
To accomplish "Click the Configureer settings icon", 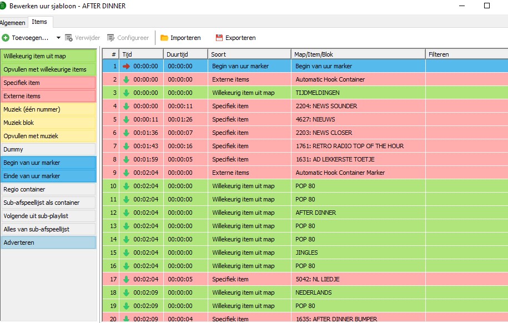I will pyautogui.click(x=111, y=38).
